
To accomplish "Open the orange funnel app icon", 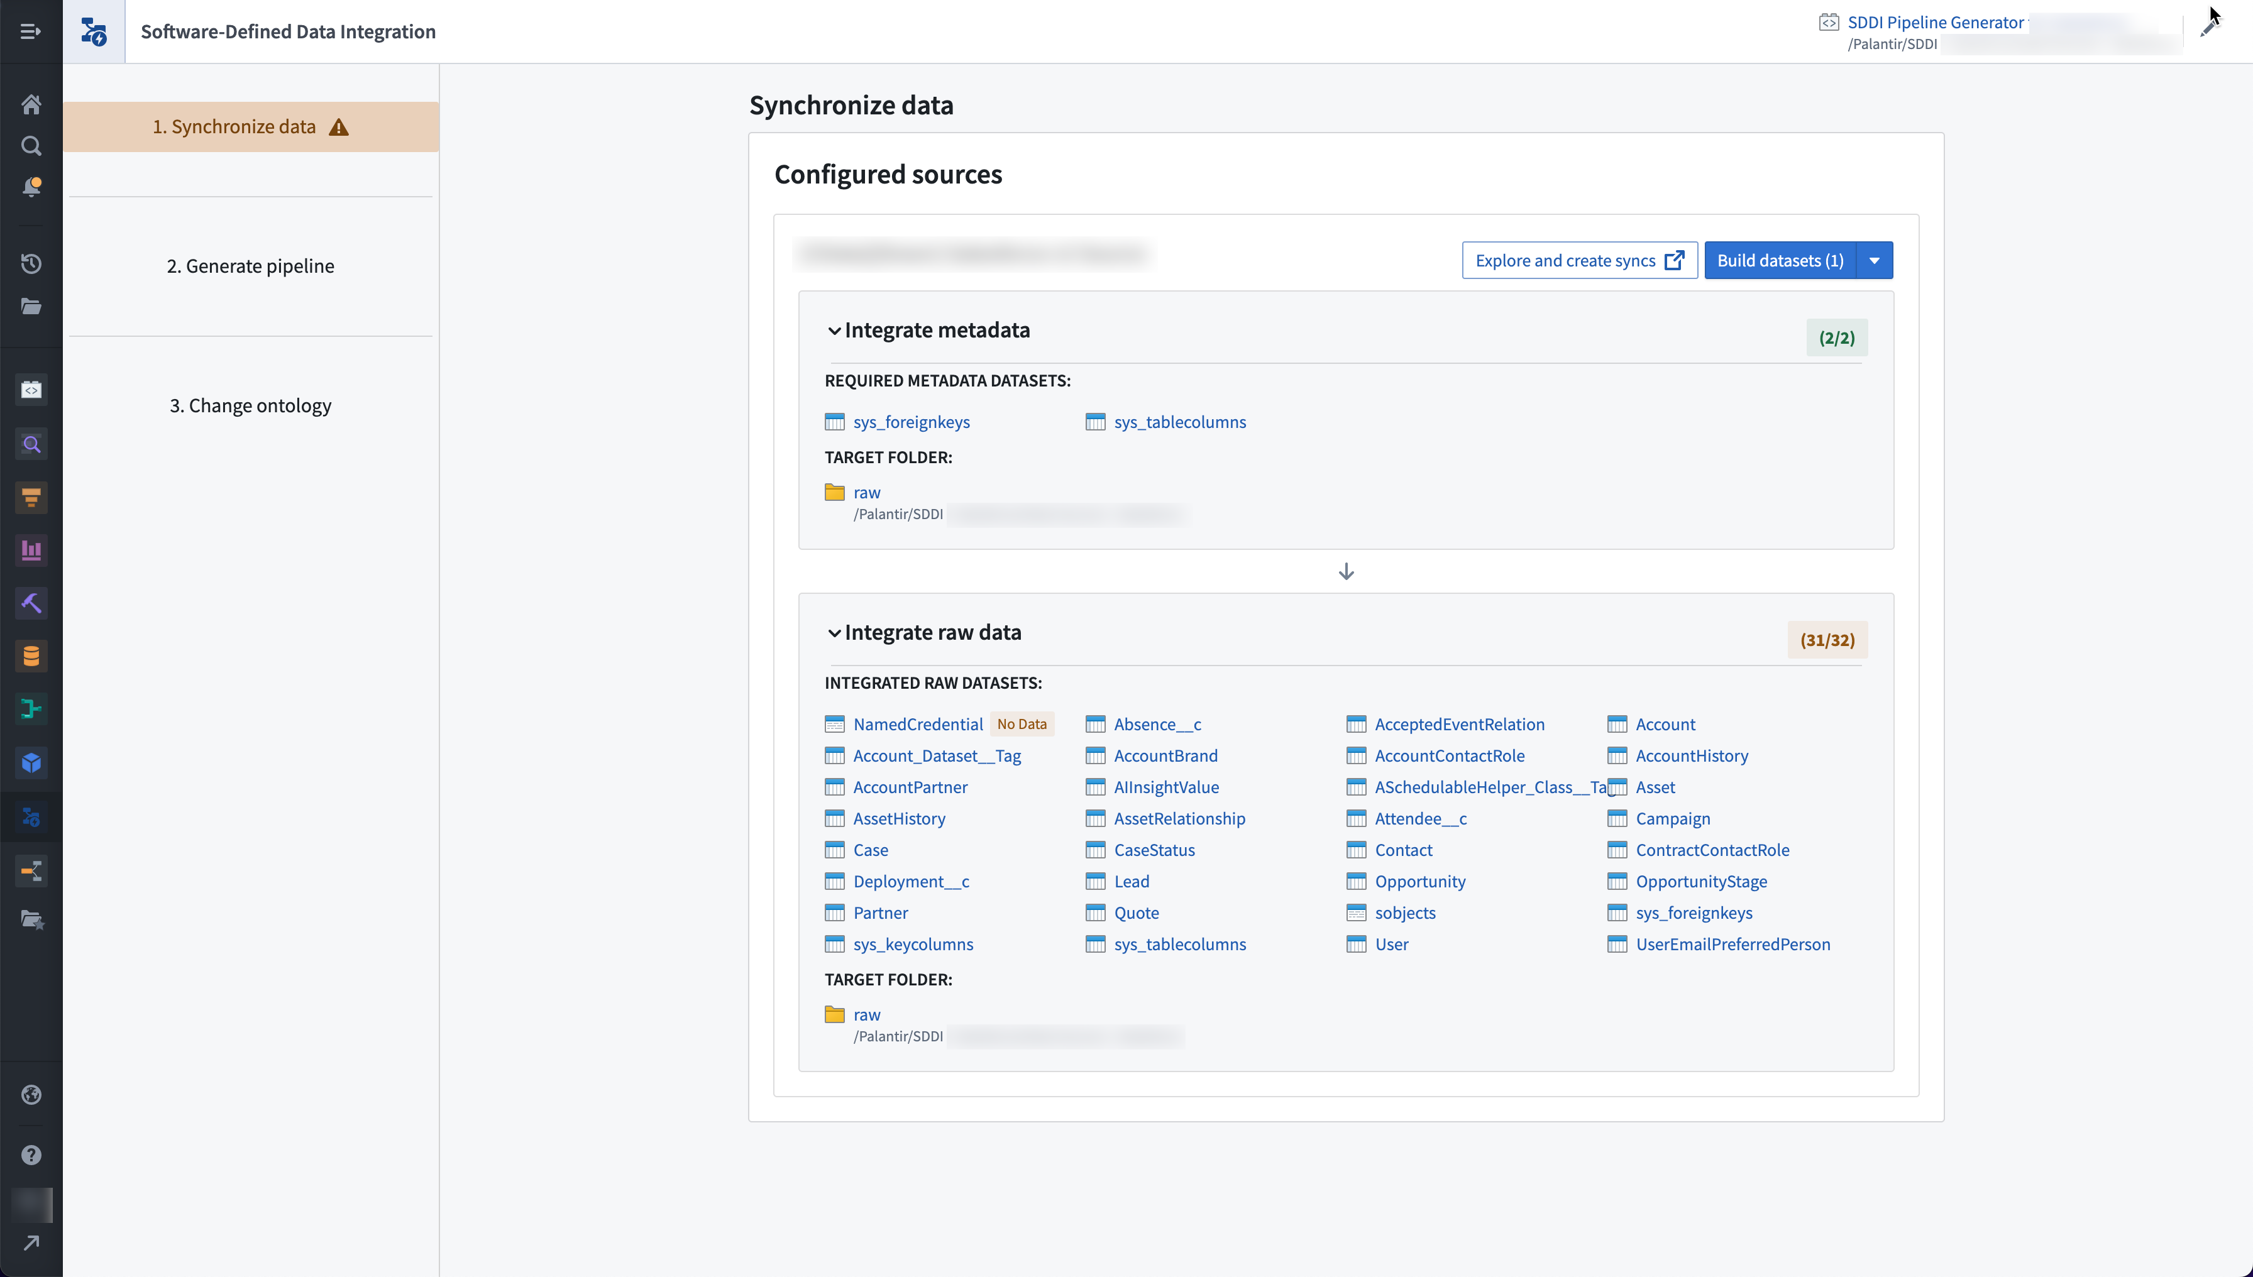I will (x=31, y=497).
